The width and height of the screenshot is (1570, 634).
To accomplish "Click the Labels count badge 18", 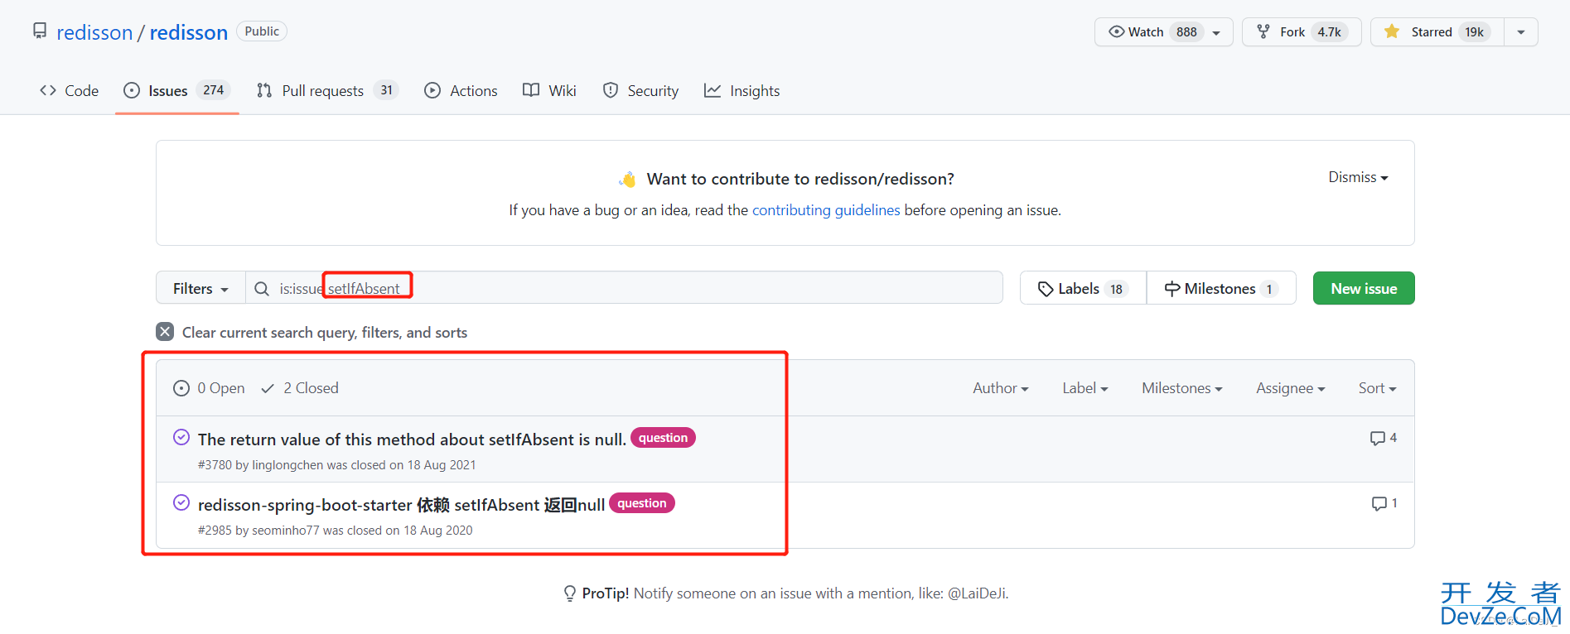I will pyautogui.click(x=1116, y=289).
